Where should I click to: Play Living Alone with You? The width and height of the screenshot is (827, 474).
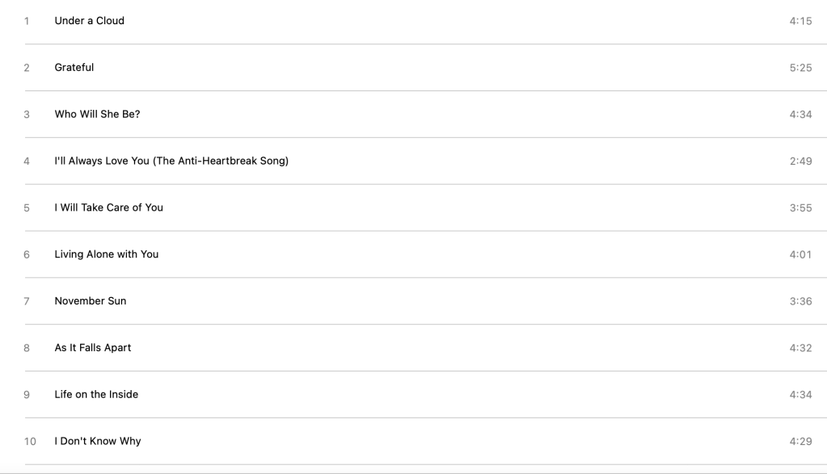pyautogui.click(x=107, y=255)
